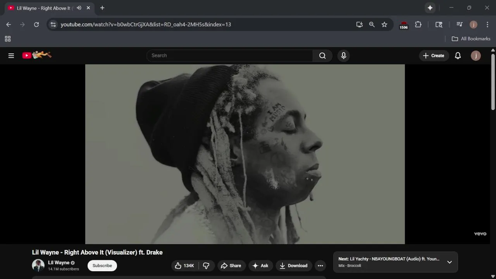
Task: Open YouTube notifications bell
Action: click(458, 55)
